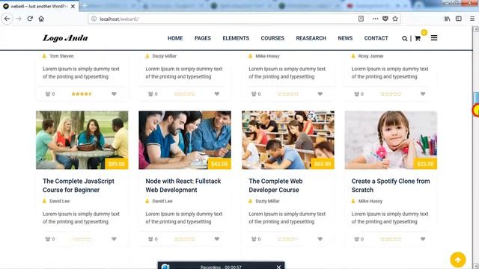Open page actions three-dot menu

tap(375, 19)
